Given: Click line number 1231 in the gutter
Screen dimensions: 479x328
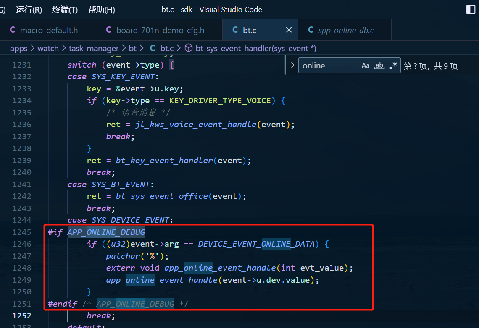Looking at the screenshot, I should [x=22, y=65].
